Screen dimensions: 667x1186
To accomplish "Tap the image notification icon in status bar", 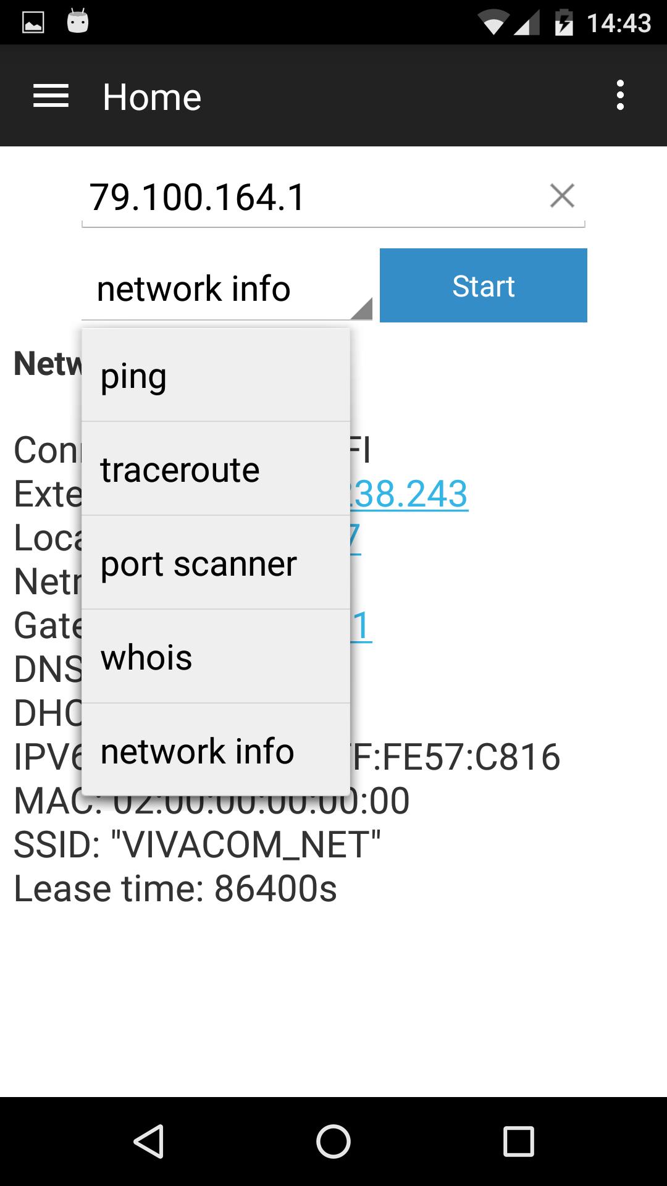I will [33, 23].
